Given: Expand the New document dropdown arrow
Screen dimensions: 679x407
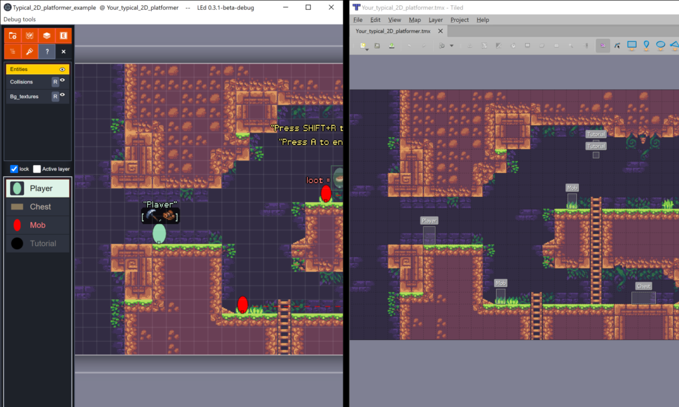Looking at the screenshot, I should 367,49.
